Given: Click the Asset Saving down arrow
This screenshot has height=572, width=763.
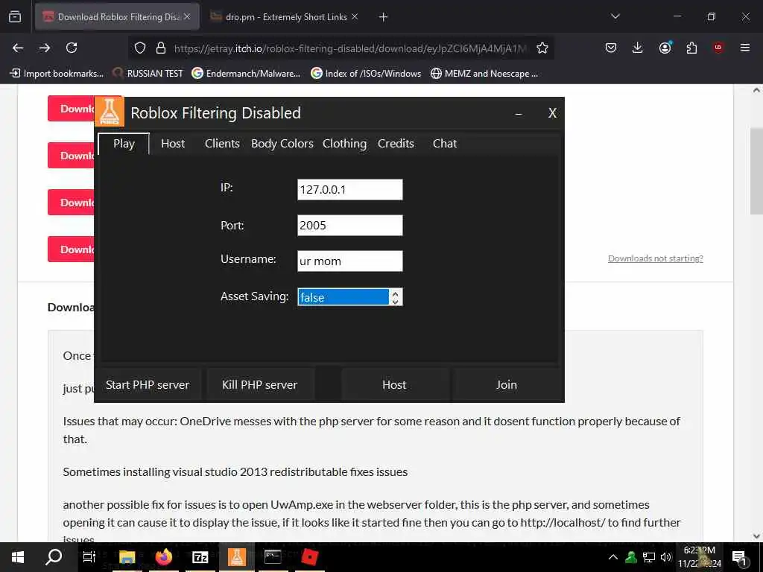Looking at the screenshot, I should 396,302.
